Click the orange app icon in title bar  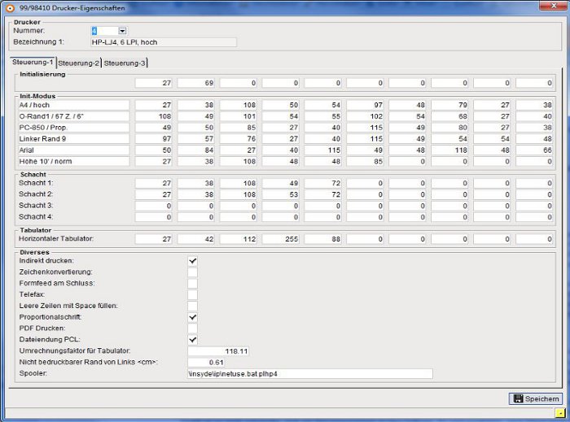click(x=10, y=7)
